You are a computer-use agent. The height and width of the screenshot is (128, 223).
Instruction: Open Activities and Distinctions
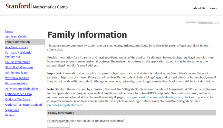click(22, 89)
